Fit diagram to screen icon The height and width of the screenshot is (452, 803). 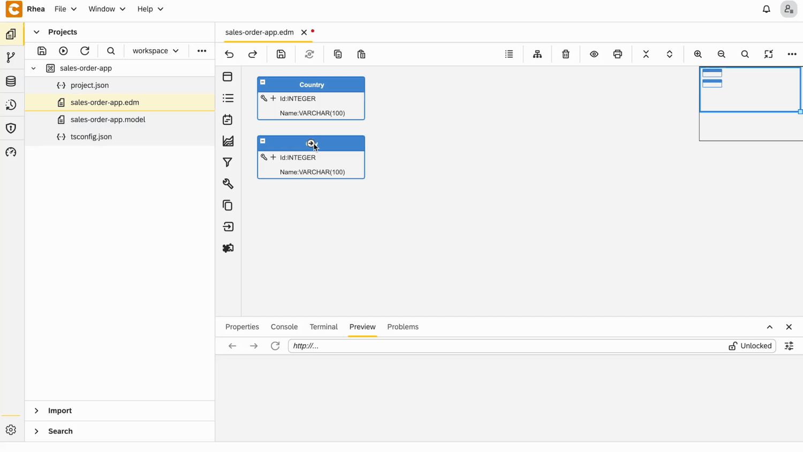[769, 54]
